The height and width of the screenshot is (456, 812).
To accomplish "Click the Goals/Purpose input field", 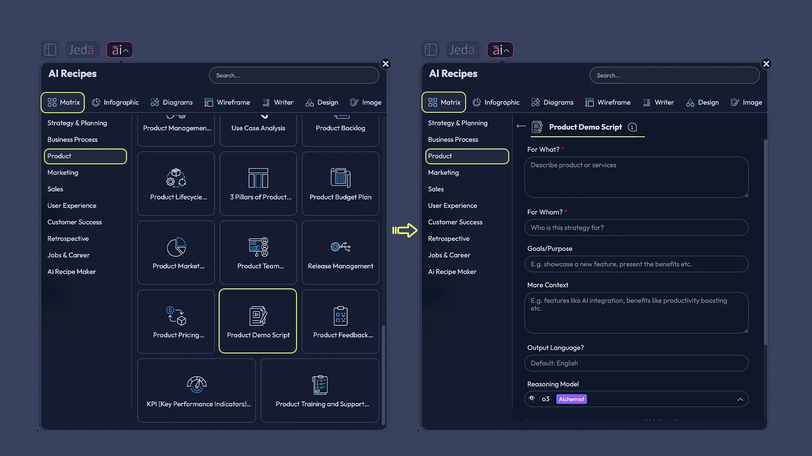I will pos(636,264).
